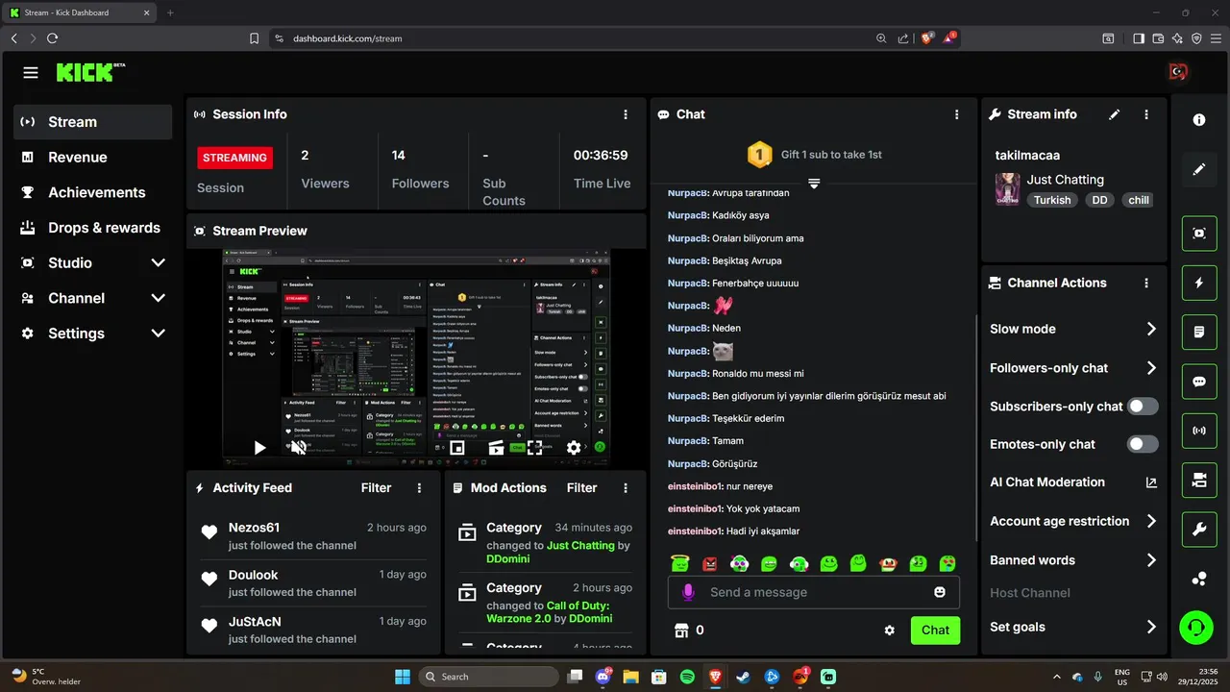Open Activity Feed three-dot menu
The height and width of the screenshot is (692, 1230).
pos(419,488)
